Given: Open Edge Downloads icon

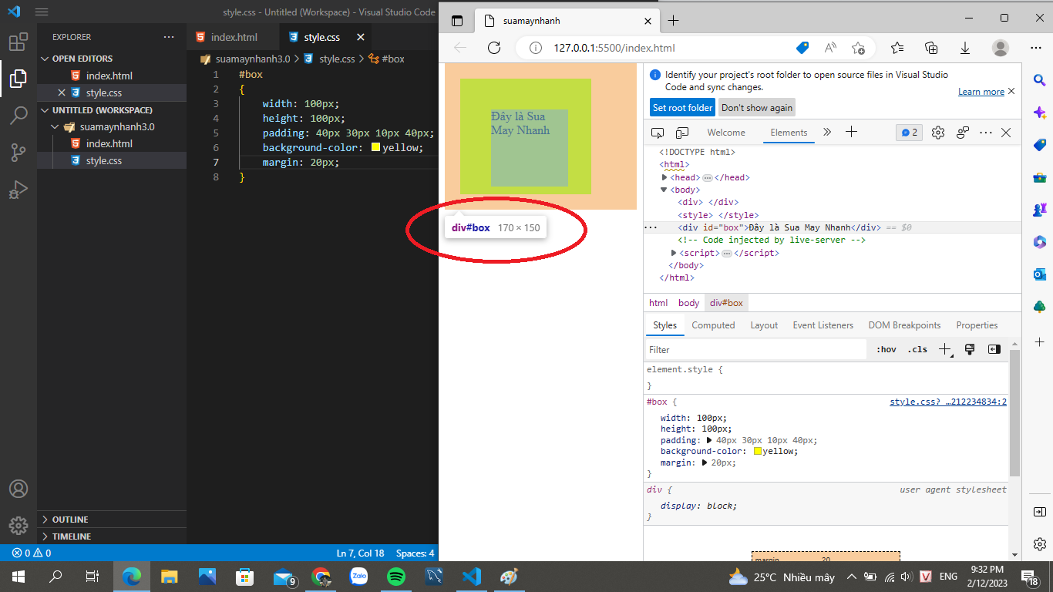Looking at the screenshot, I should point(964,48).
